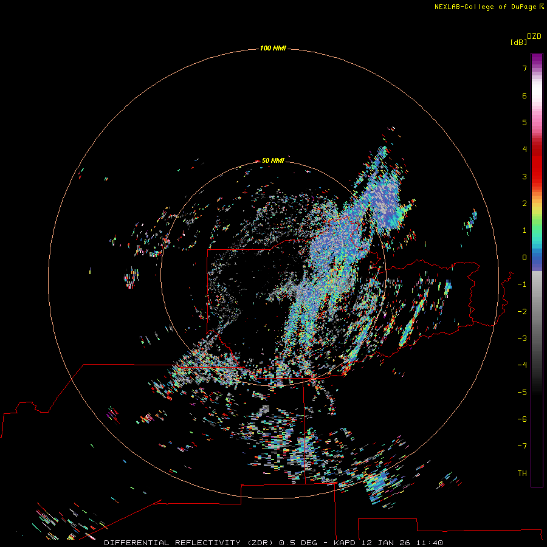Viewport: 547px width, 547px height.
Task: Click the "[dB]" units label
Action: pos(519,42)
